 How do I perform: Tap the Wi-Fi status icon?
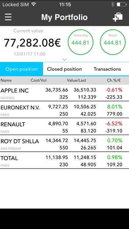coord(34,4)
